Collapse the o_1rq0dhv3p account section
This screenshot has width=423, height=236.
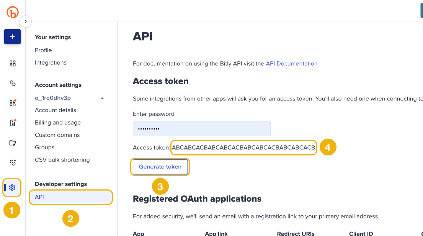(x=102, y=98)
